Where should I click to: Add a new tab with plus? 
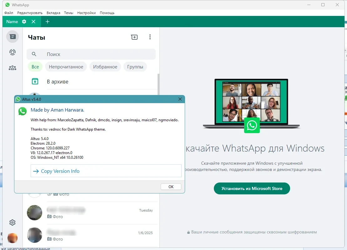click(x=47, y=22)
